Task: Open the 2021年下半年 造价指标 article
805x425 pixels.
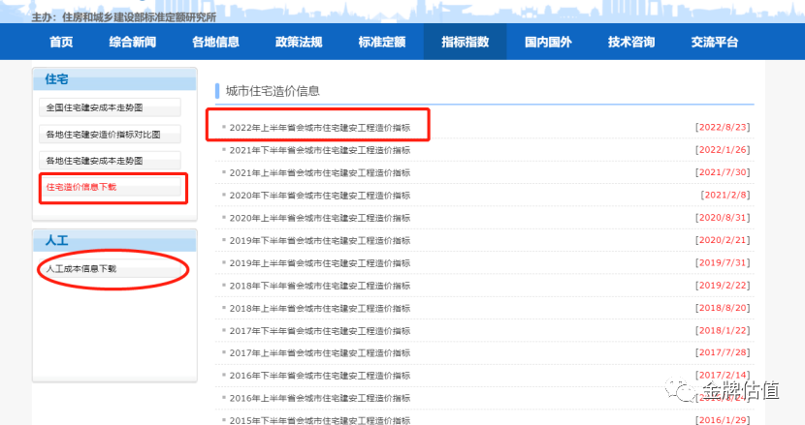Action: (320, 150)
